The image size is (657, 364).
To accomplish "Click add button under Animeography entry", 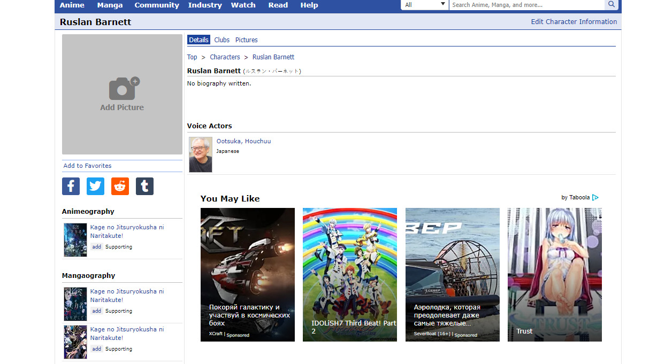I will [x=96, y=247].
